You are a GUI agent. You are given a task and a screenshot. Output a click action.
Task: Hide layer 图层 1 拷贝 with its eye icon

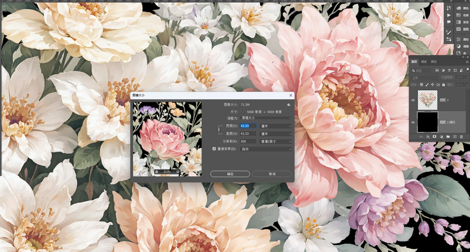(x=413, y=122)
